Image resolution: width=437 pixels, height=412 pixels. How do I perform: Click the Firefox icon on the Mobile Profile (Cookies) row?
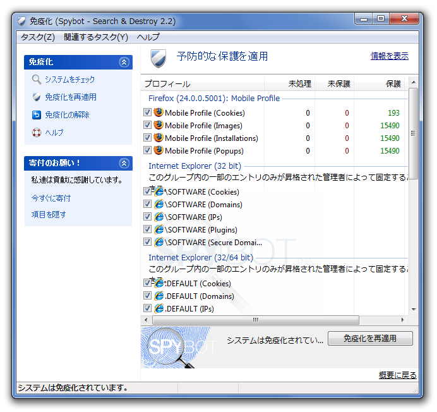point(159,112)
